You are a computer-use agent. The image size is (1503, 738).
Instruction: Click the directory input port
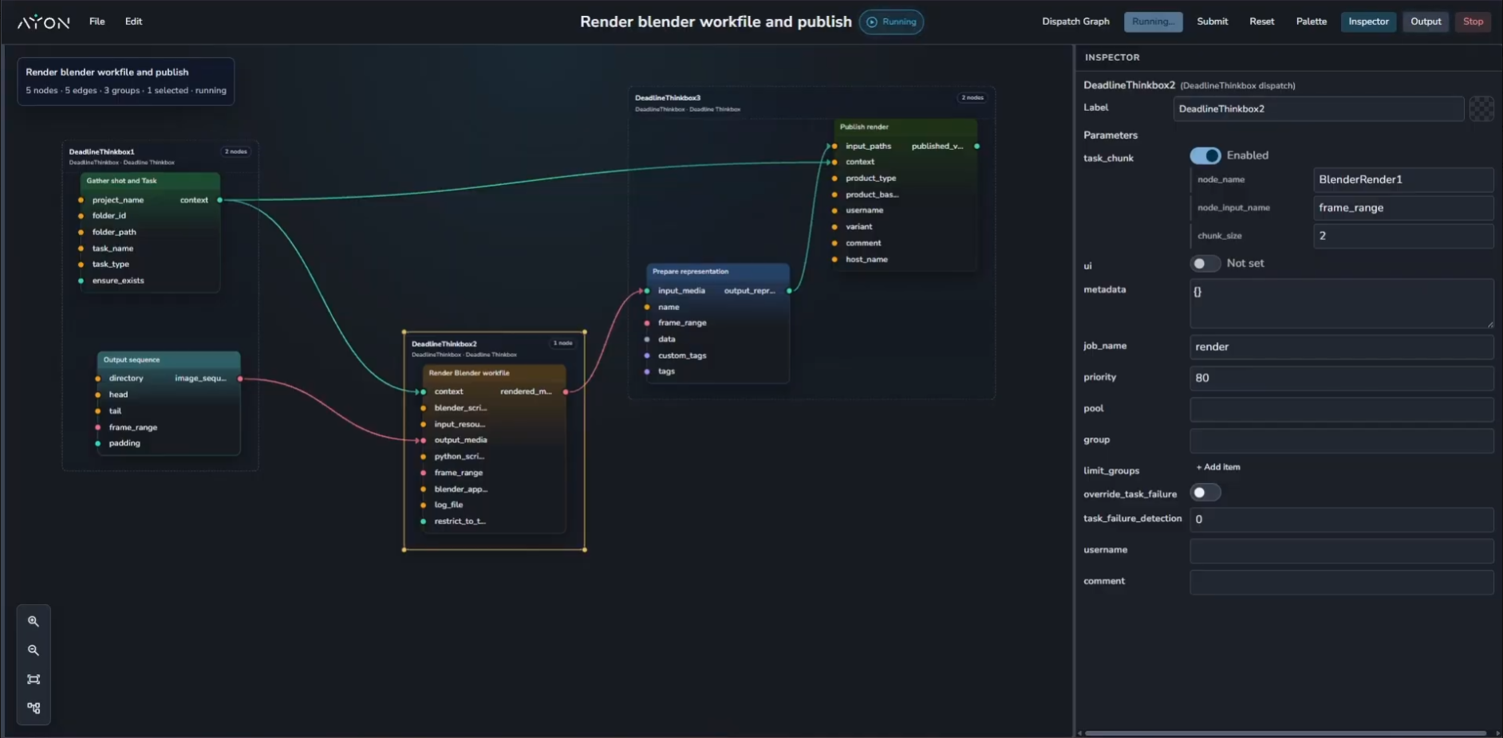(x=98, y=379)
